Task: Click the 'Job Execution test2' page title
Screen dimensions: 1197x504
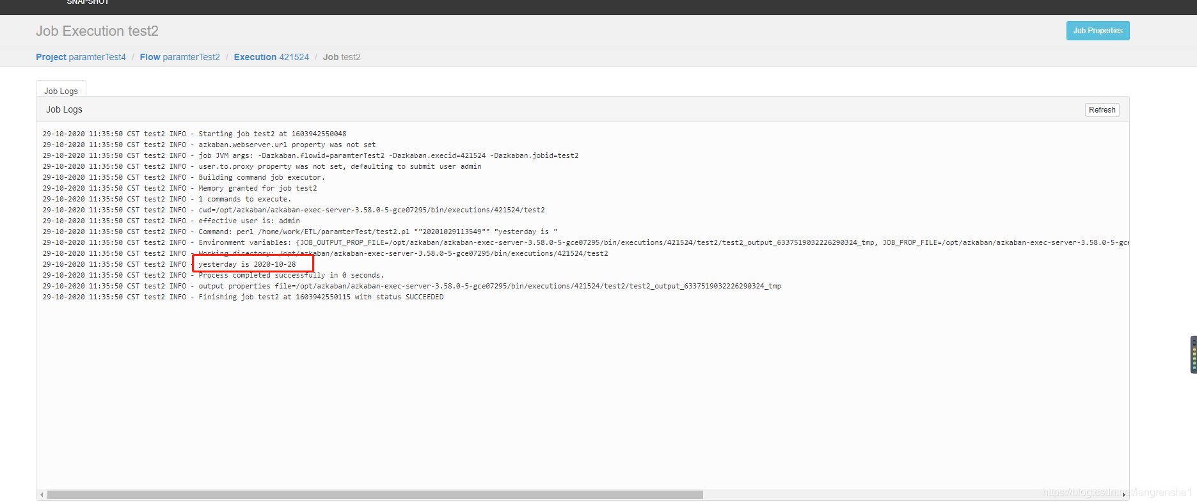Action: [x=97, y=31]
